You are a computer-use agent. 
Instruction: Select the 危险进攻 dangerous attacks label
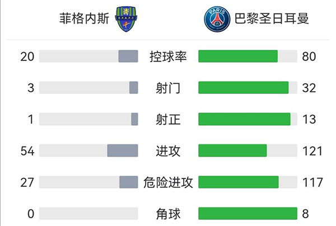coord(168,182)
